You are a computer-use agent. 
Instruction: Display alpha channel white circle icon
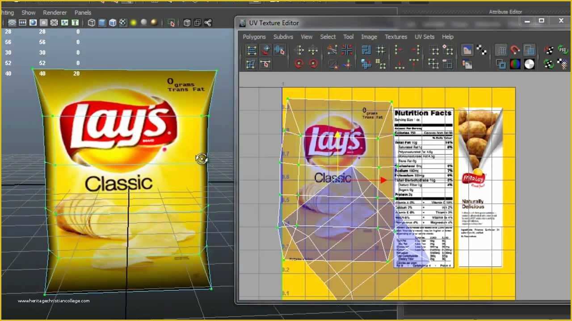pos(530,64)
